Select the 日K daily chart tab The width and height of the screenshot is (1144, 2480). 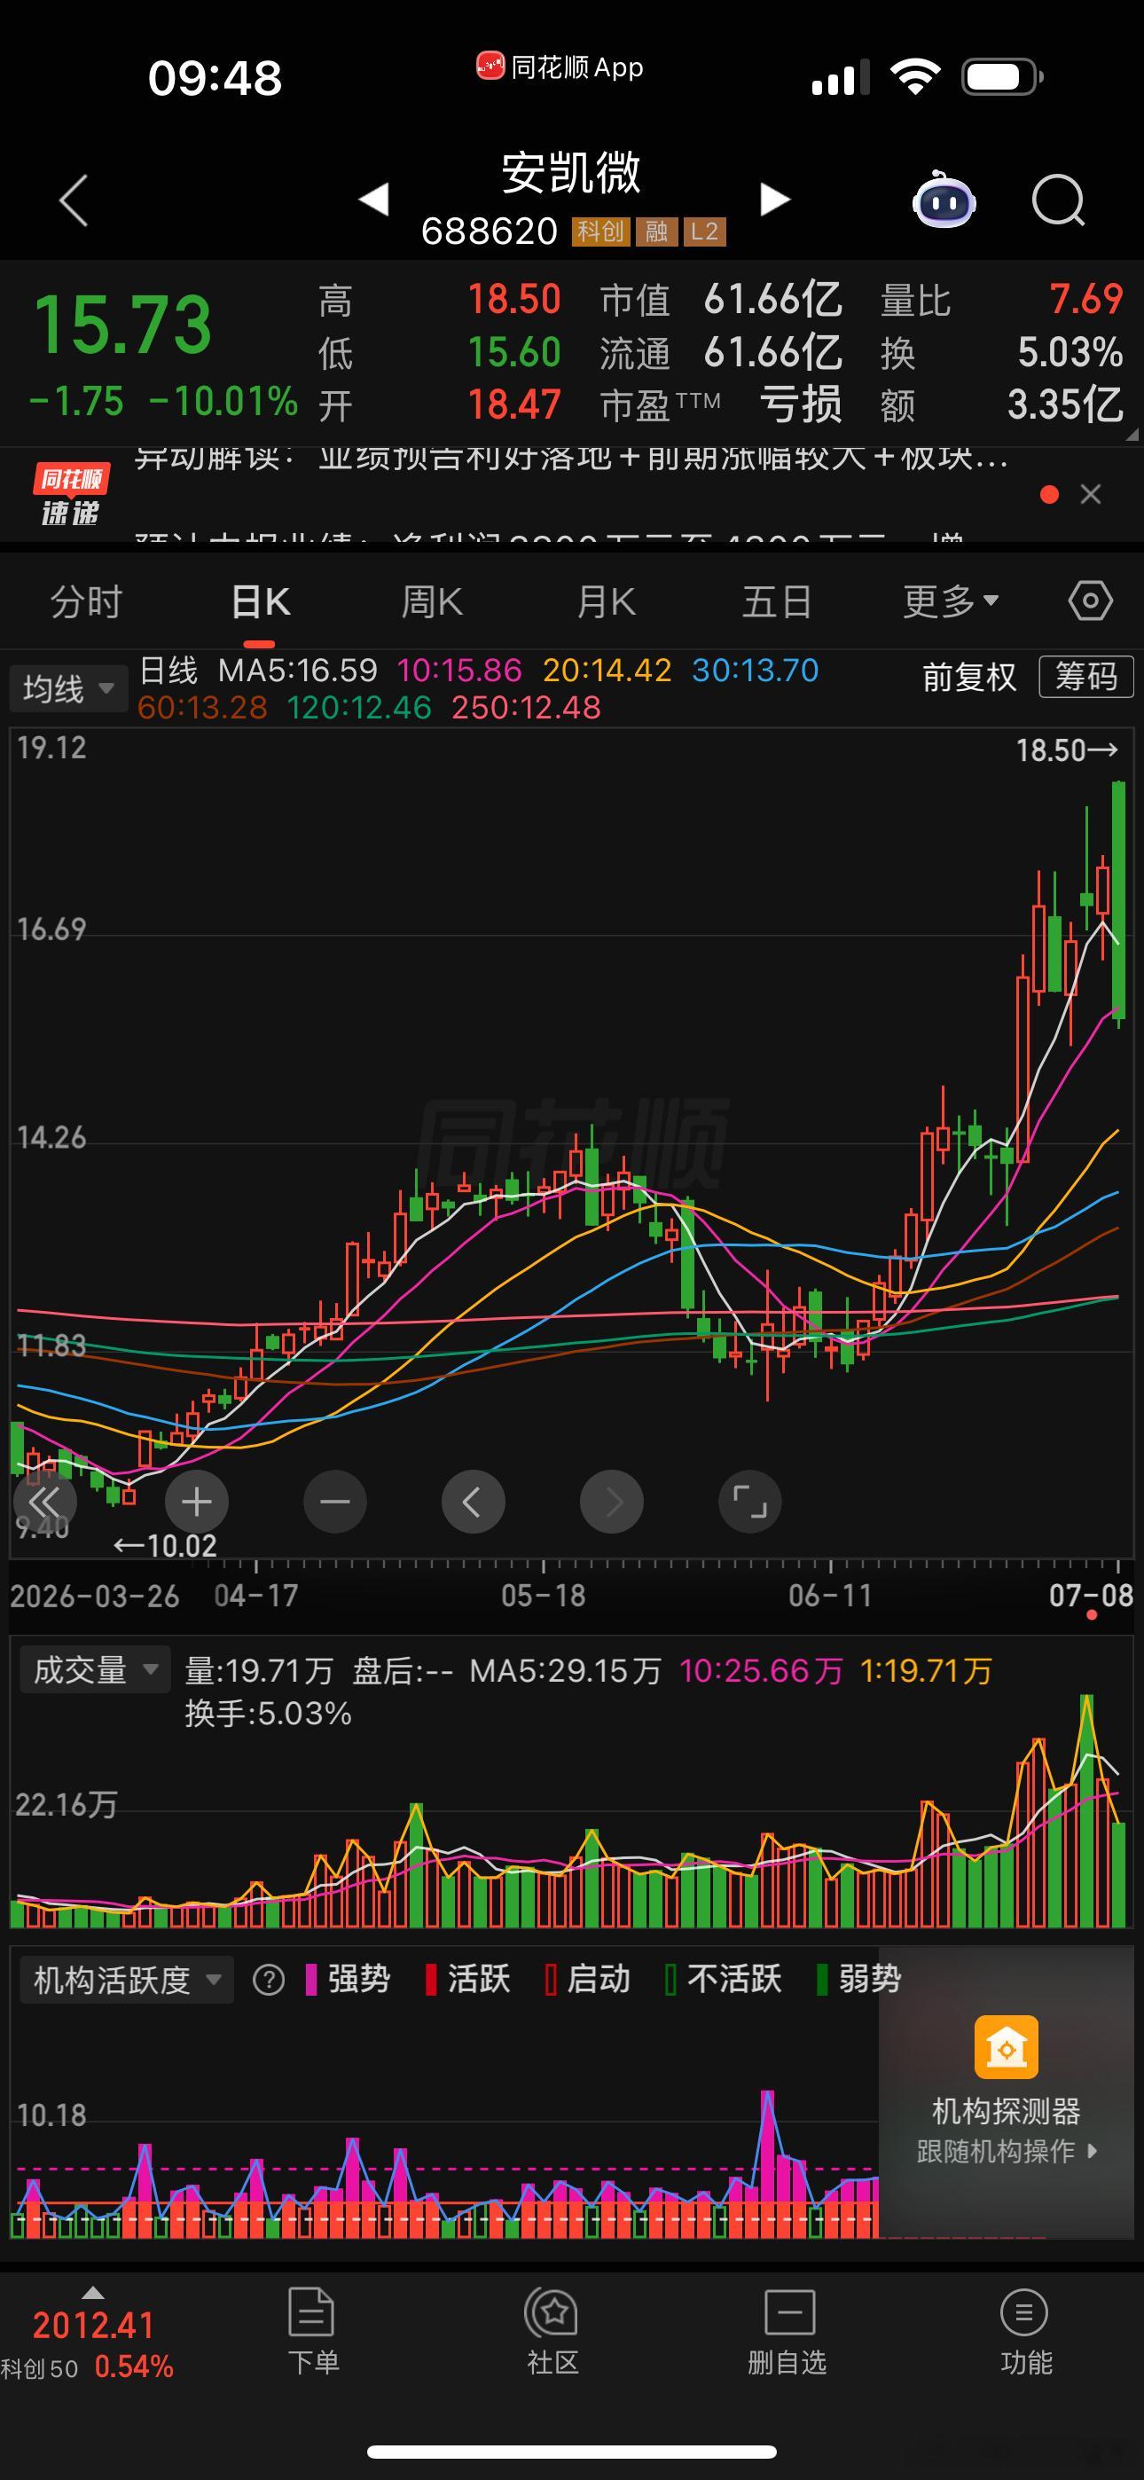pyautogui.click(x=260, y=601)
